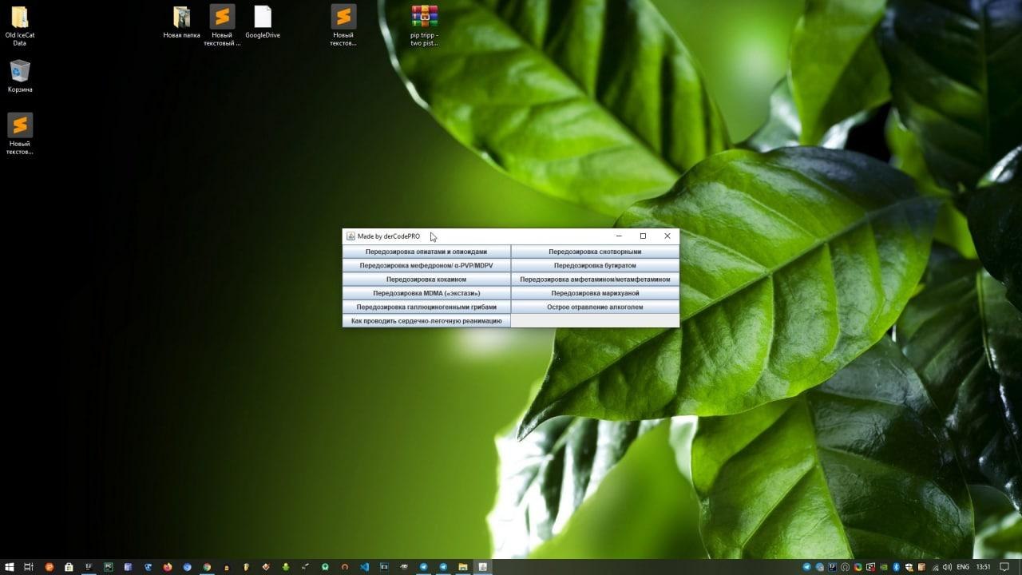This screenshot has height=575, width=1022.
Task: Launch PyCharm from the taskbar
Action: click(108, 567)
